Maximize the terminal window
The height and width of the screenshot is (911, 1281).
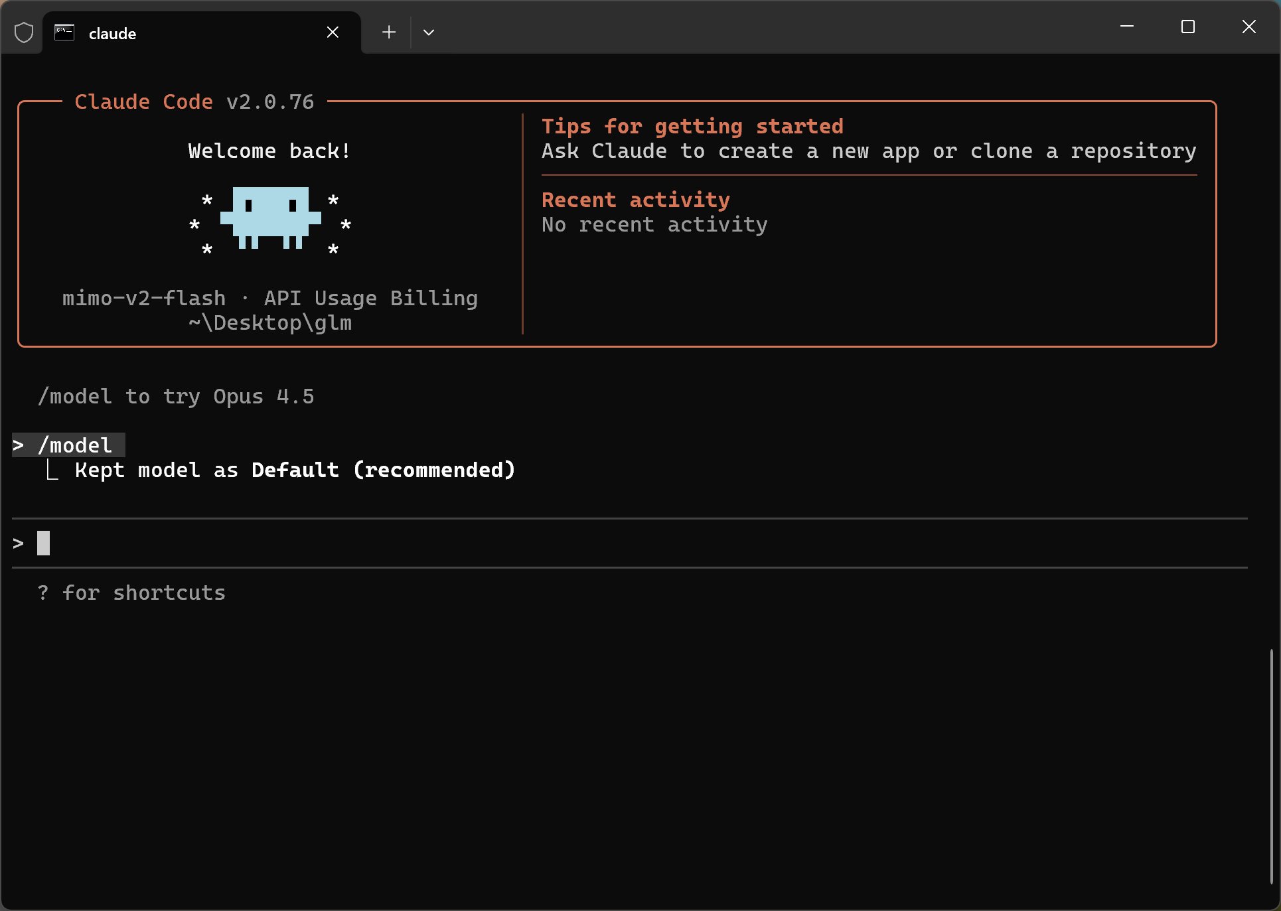click(1188, 27)
